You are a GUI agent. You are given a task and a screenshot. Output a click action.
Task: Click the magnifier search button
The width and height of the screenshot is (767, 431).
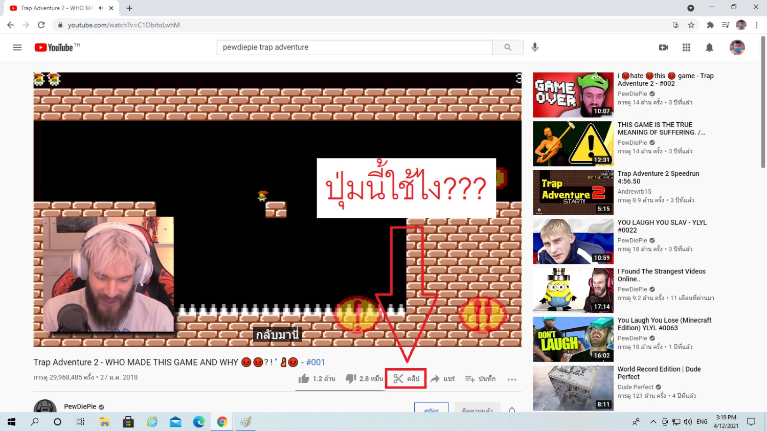pyautogui.click(x=508, y=48)
